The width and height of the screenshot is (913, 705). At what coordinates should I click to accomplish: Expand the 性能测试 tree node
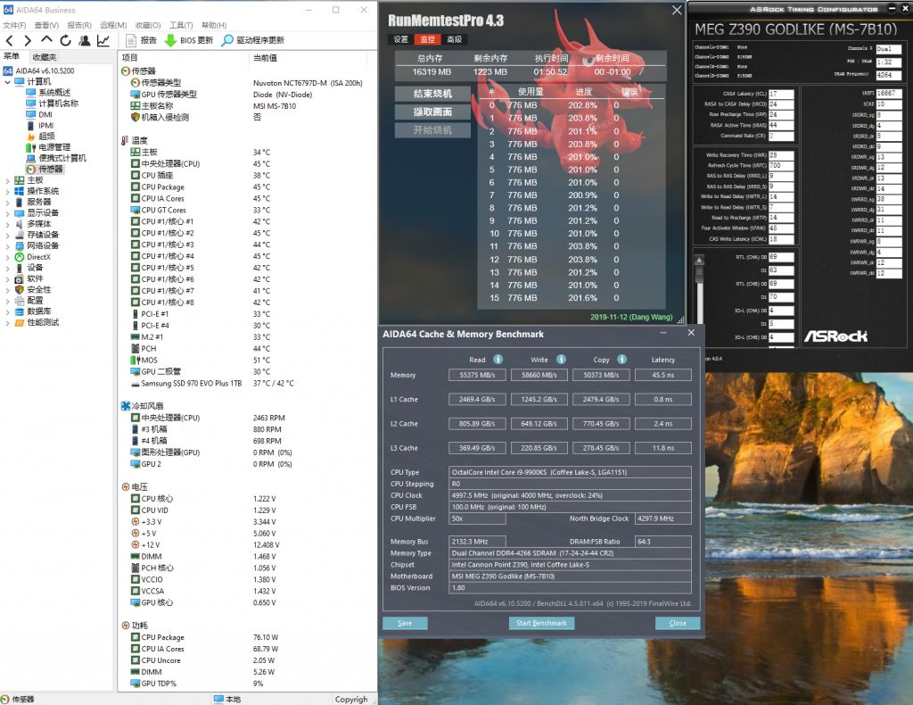8,322
